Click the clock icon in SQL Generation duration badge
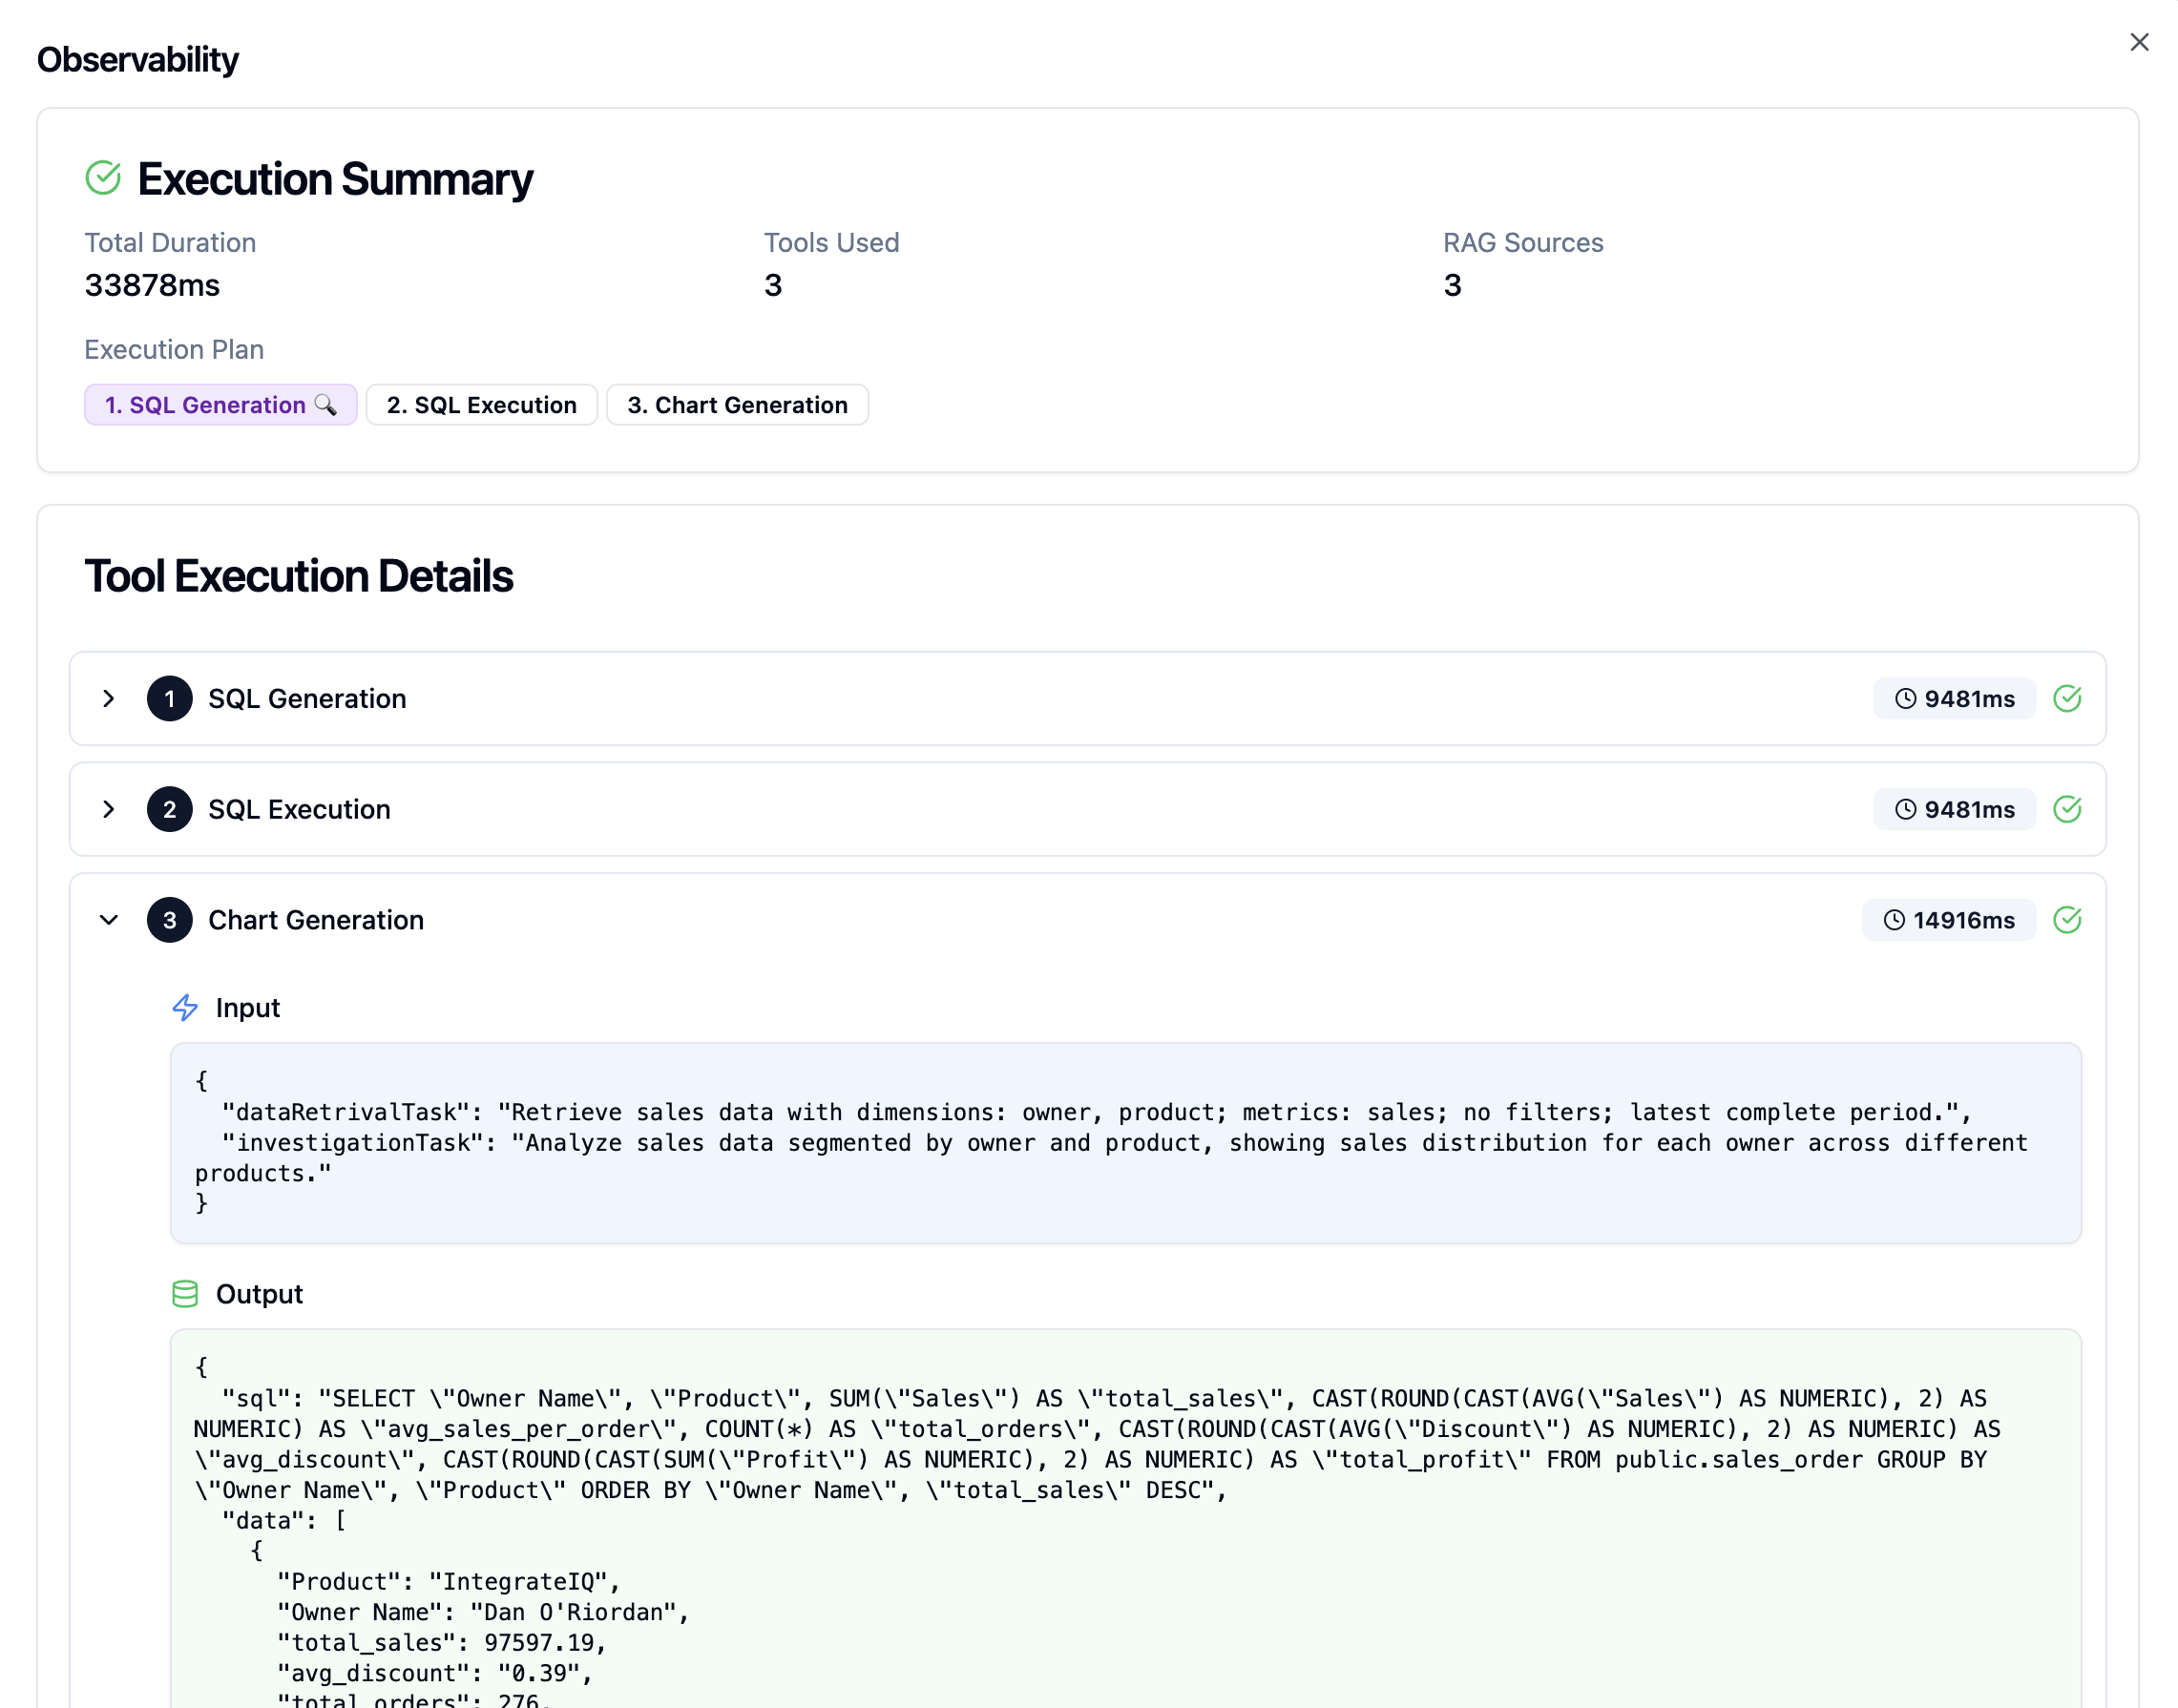The image size is (2178, 1708). [1904, 699]
